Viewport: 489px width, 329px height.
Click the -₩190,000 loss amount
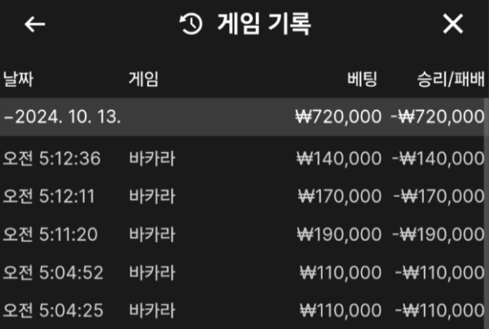coord(438,235)
